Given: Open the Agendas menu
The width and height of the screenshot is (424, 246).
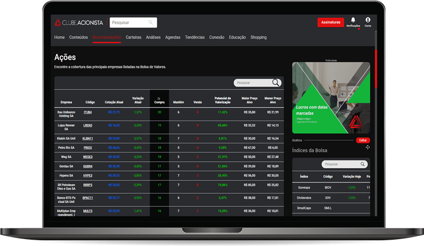Looking at the screenshot, I should (x=173, y=37).
